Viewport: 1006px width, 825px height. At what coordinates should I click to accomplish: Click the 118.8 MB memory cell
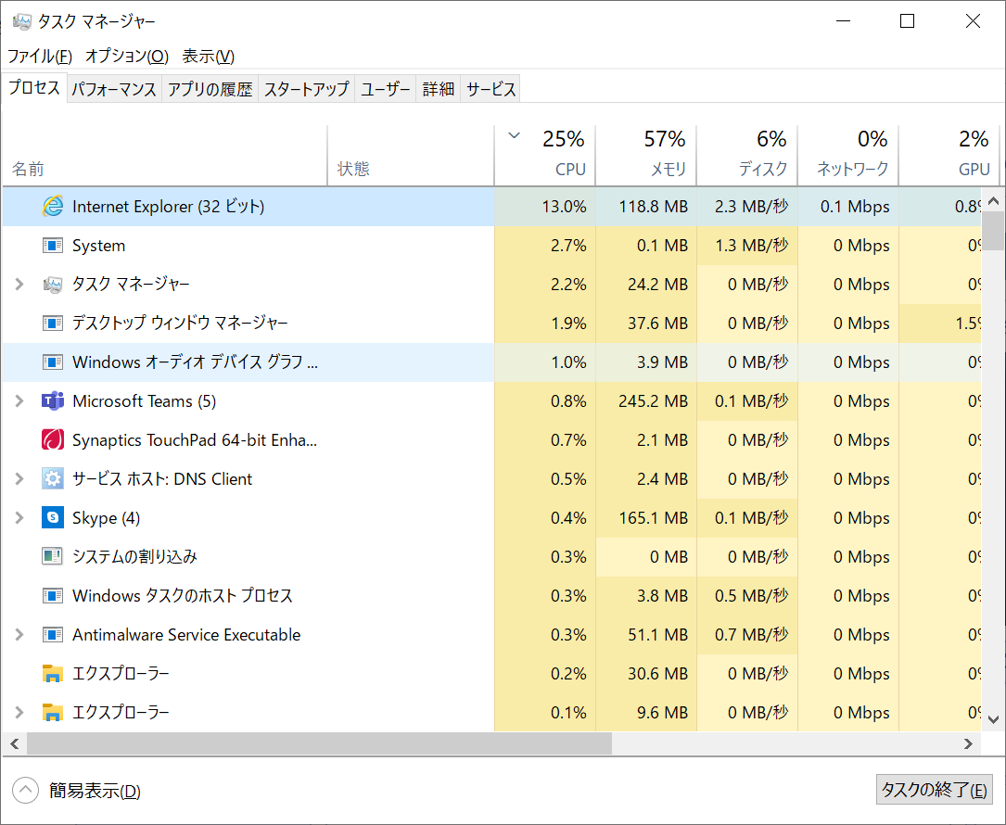pos(646,207)
